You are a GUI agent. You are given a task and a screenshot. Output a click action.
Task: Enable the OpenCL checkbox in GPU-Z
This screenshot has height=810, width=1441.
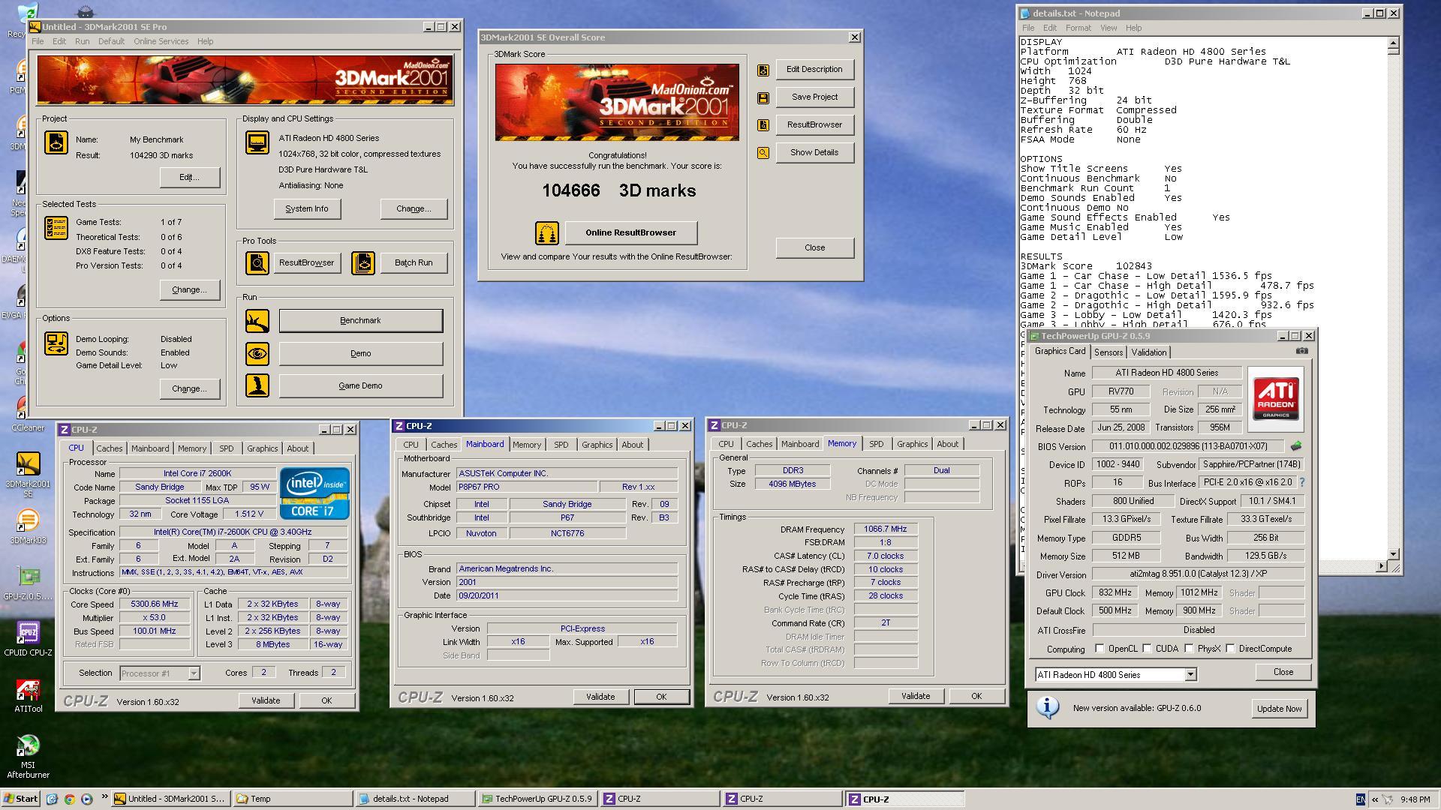pos(1100,649)
